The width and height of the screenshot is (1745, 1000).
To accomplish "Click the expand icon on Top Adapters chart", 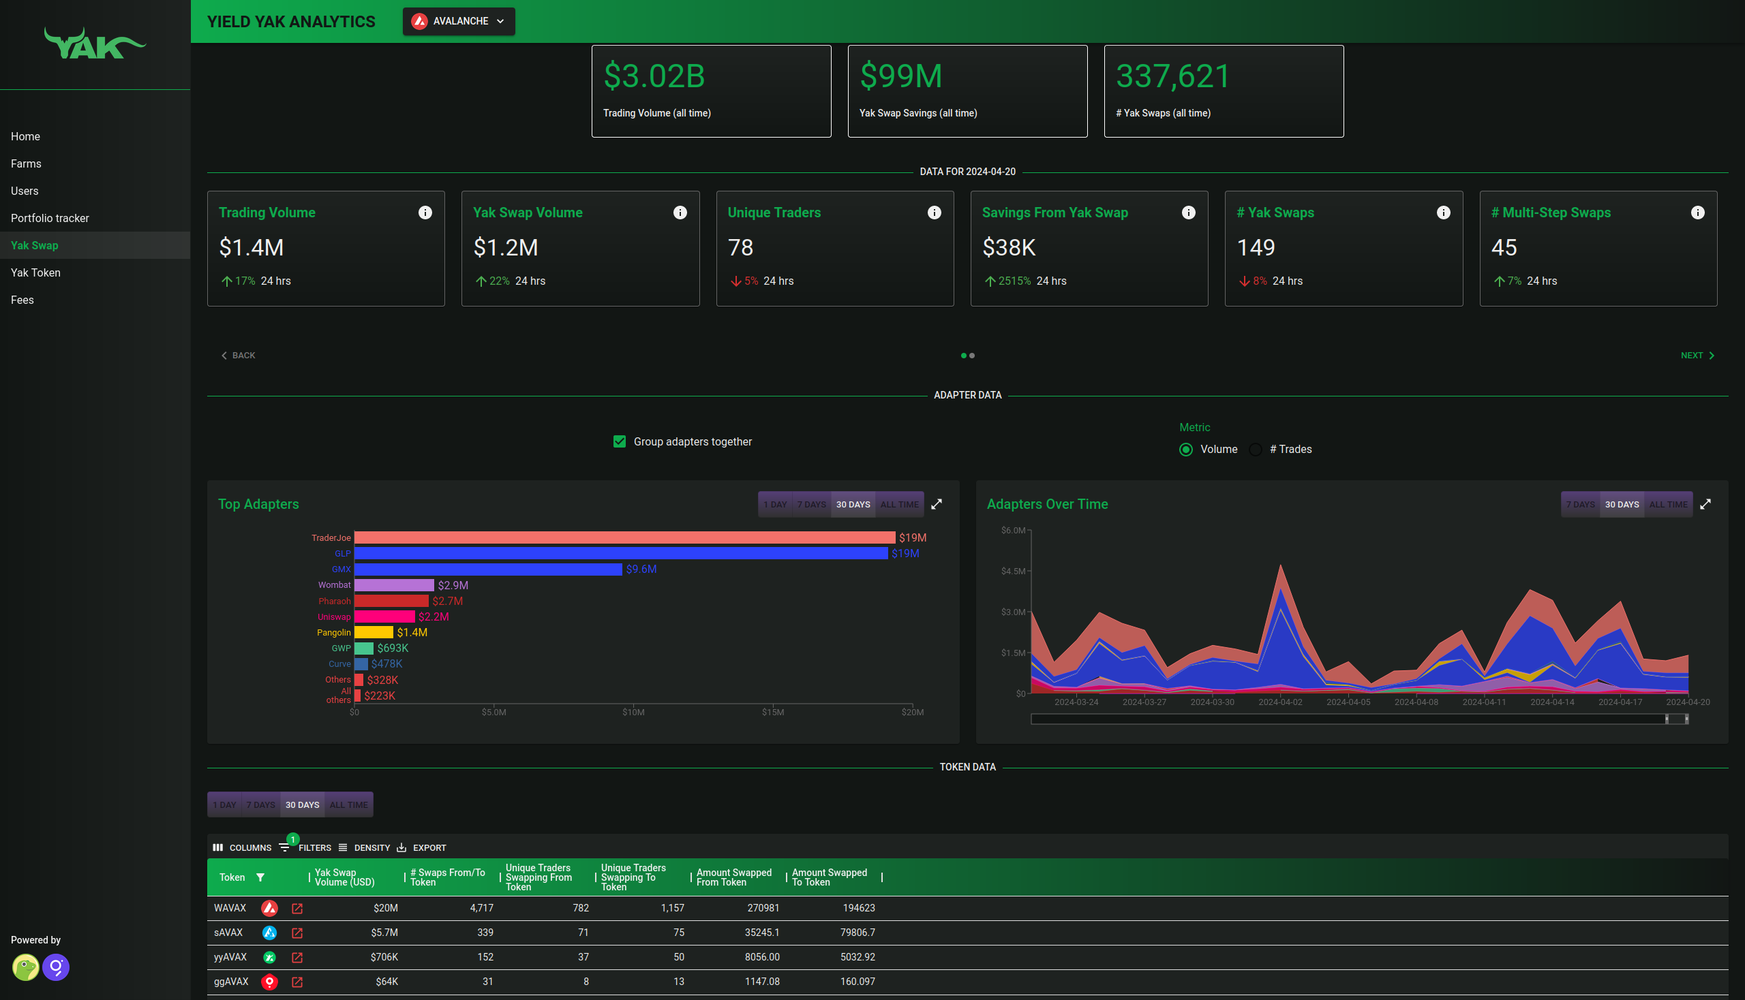I will pyautogui.click(x=939, y=504).
